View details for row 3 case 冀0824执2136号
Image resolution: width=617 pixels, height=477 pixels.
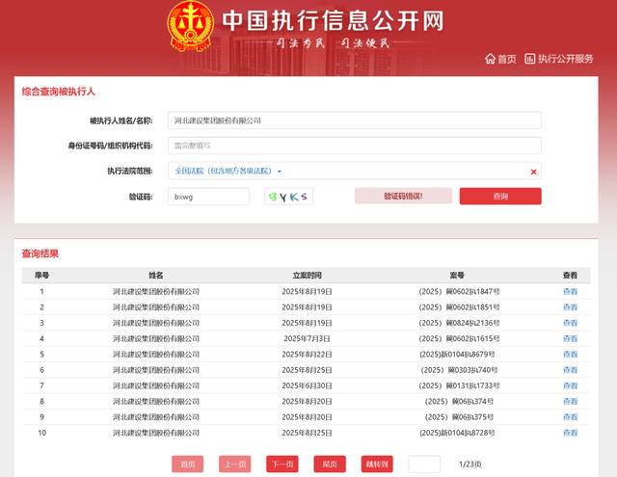tap(570, 323)
